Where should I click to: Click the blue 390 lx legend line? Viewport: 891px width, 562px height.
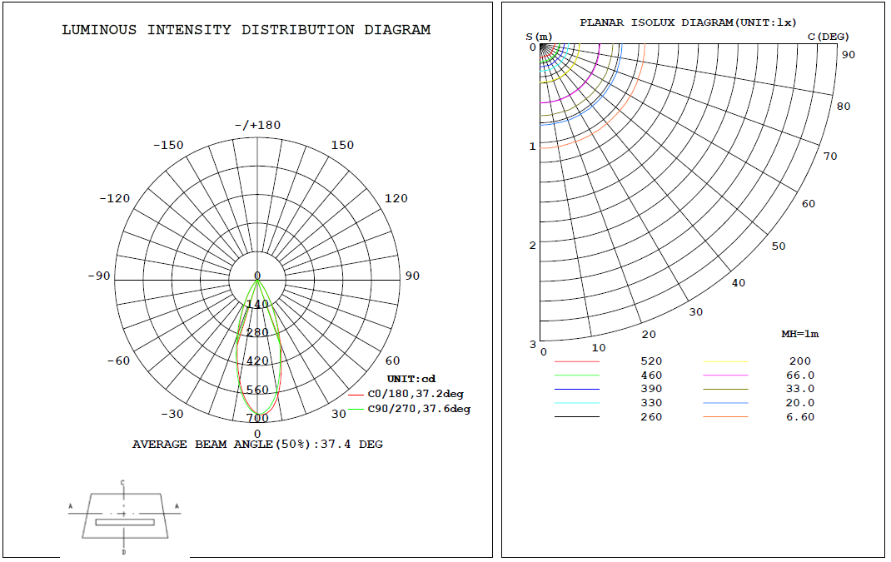[577, 390]
